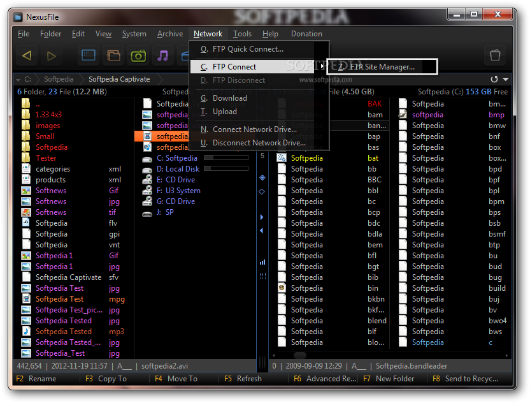Select Softpedia Tested mp3 file
Image resolution: width=530 pixels, height=403 pixels.
(73, 332)
